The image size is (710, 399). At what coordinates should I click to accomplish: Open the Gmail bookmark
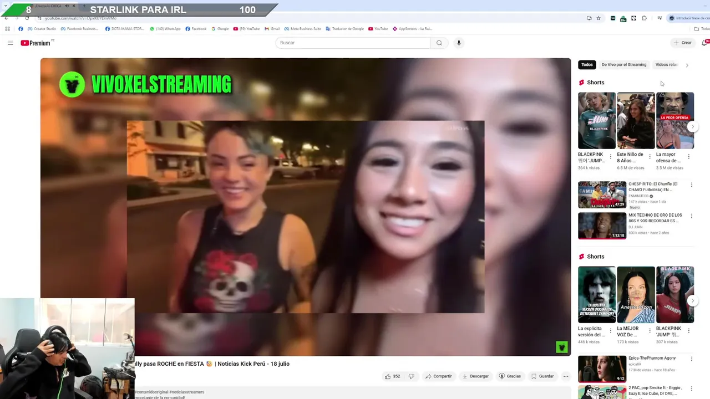[272, 29]
